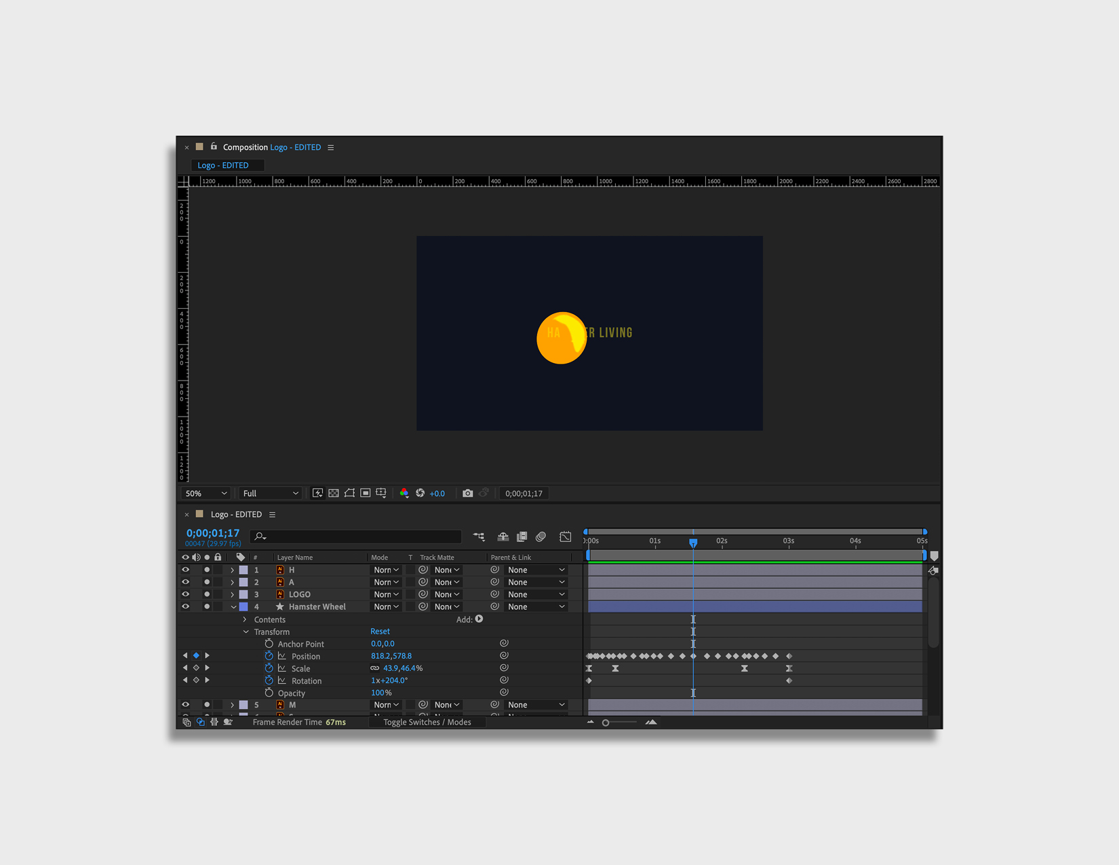This screenshot has height=865, width=1119.
Task: Expand Layer Switches pane icon
Action: [186, 723]
